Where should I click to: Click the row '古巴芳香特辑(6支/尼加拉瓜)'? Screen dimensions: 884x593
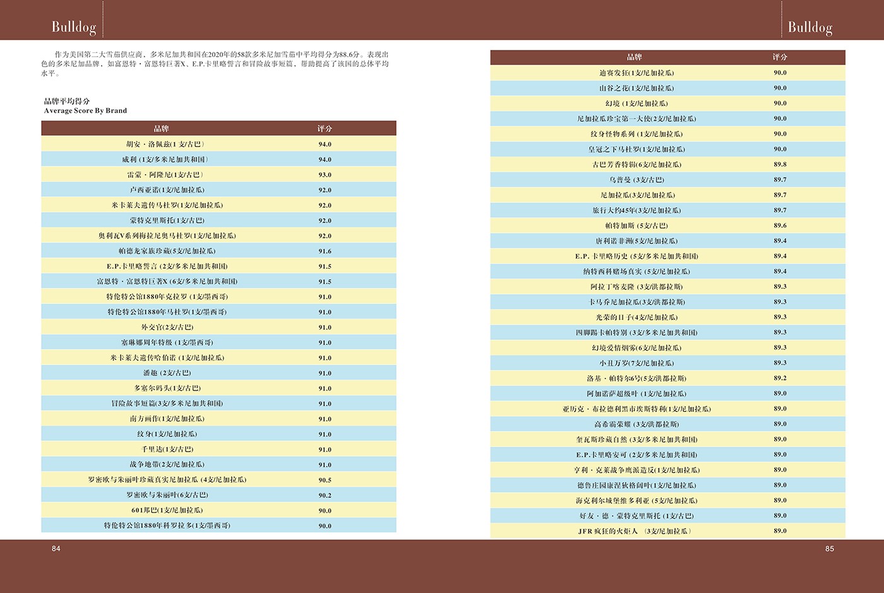coord(667,164)
